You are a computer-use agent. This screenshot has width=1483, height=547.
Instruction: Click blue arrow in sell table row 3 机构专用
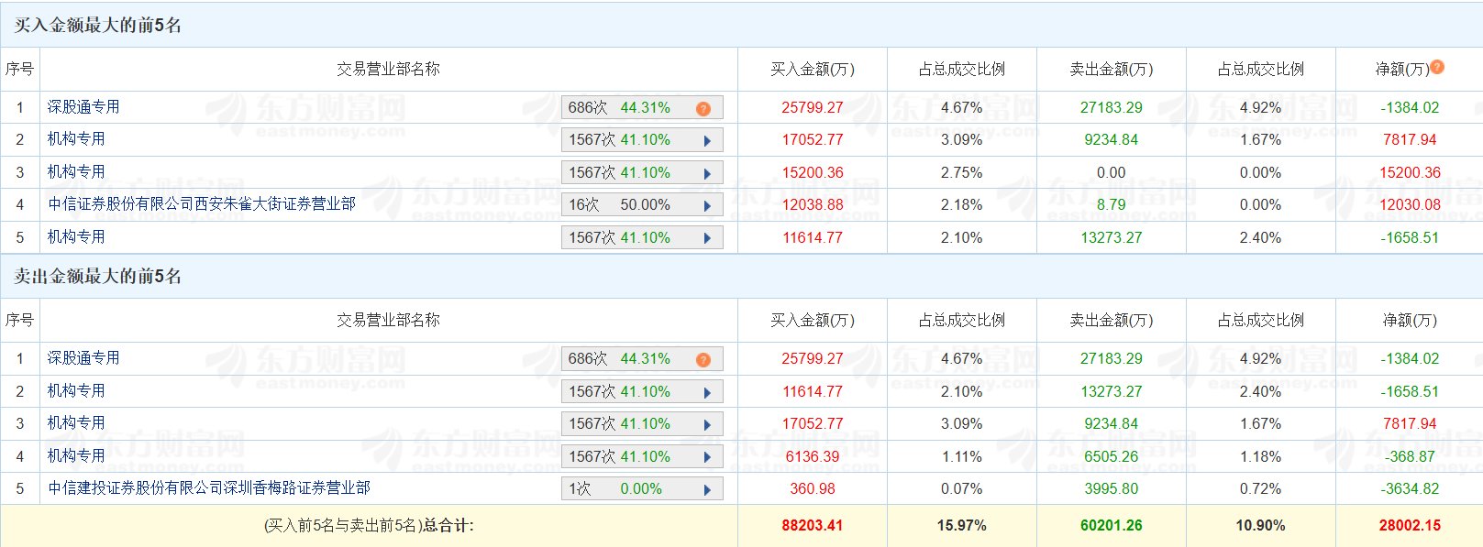[707, 425]
